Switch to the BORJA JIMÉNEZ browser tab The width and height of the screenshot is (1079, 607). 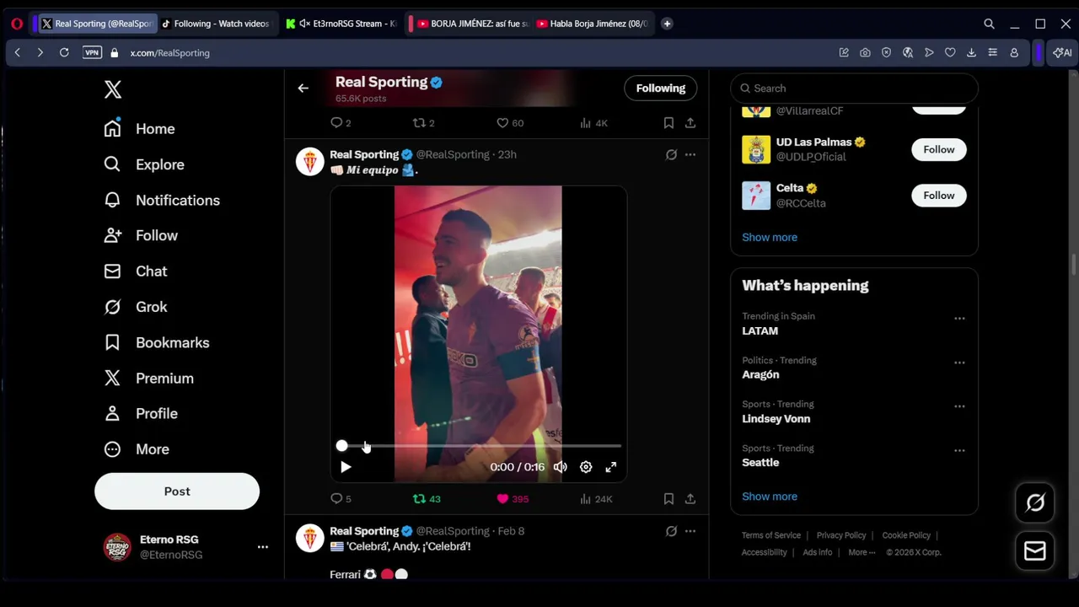pyautogui.click(x=472, y=24)
